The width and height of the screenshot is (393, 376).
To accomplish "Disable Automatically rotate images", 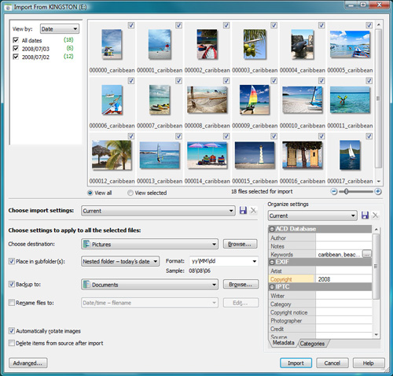I will click(12, 331).
